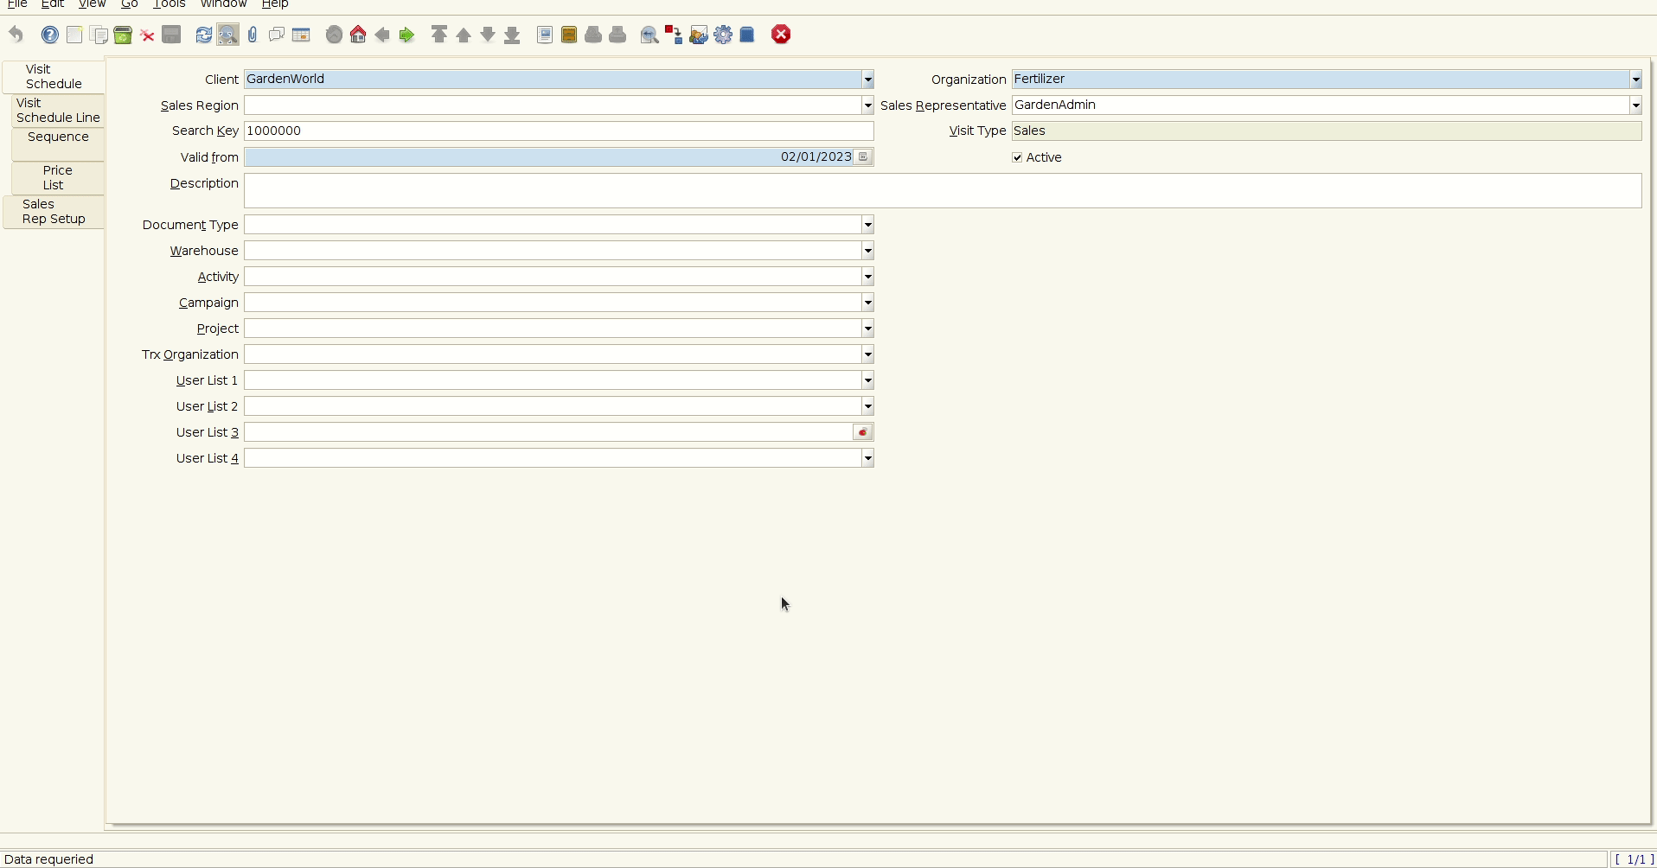Image resolution: width=1657 pixels, height=868 pixels.
Task: Click the Copy record icon
Action: tap(99, 35)
